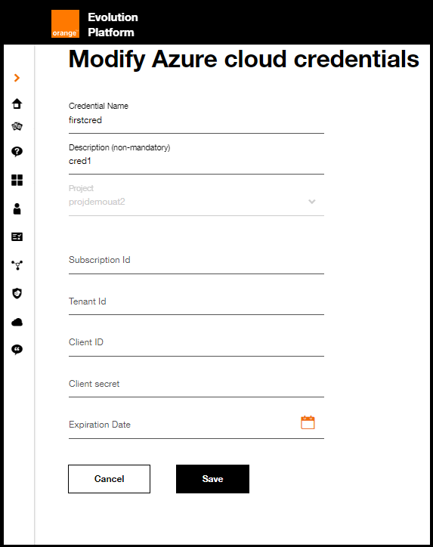The height and width of the screenshot is (547, 433).
Task: Click the Expiration Date input field
Action: pos(196,425)
